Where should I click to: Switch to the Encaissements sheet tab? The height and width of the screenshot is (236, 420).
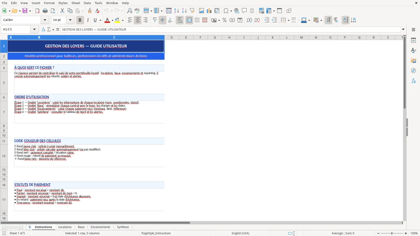100,227
